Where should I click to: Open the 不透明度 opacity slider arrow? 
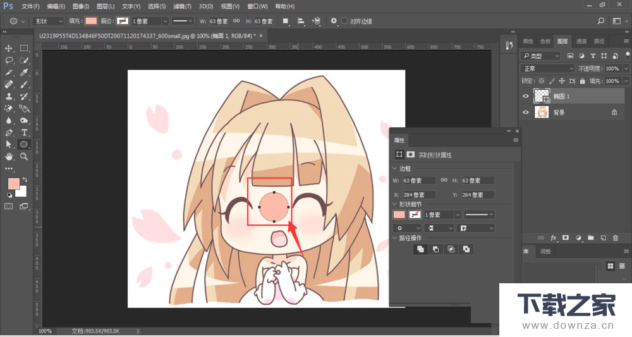click(x=626, y=68)
